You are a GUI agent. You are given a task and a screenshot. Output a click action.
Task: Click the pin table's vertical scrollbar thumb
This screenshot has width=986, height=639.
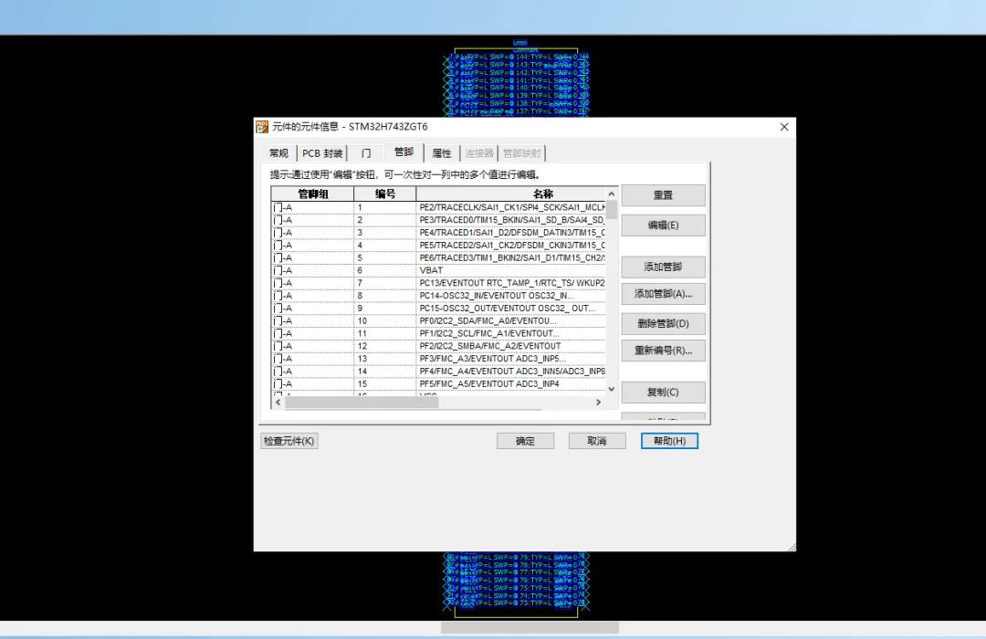coord(611,210)
